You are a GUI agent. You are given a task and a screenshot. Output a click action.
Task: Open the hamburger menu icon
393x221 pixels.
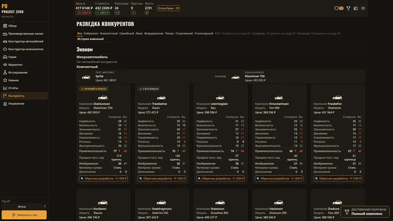pyautogui.click(x=363, y=8)
